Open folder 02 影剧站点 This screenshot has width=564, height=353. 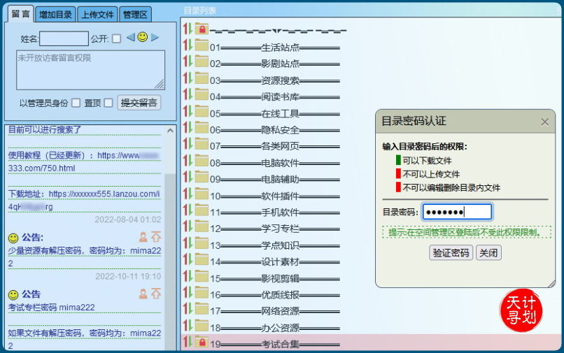point(275,64)
